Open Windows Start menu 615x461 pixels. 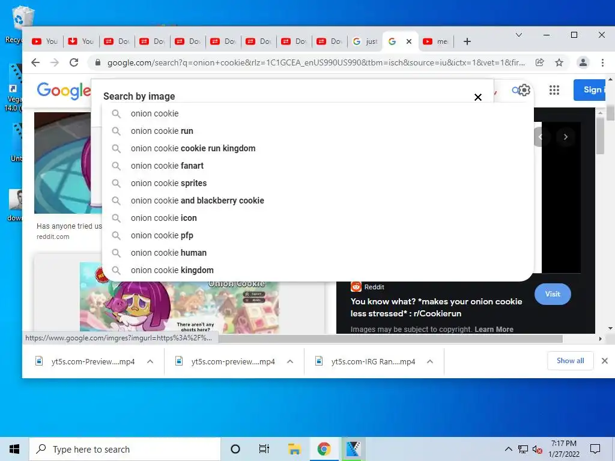point(14,449)
